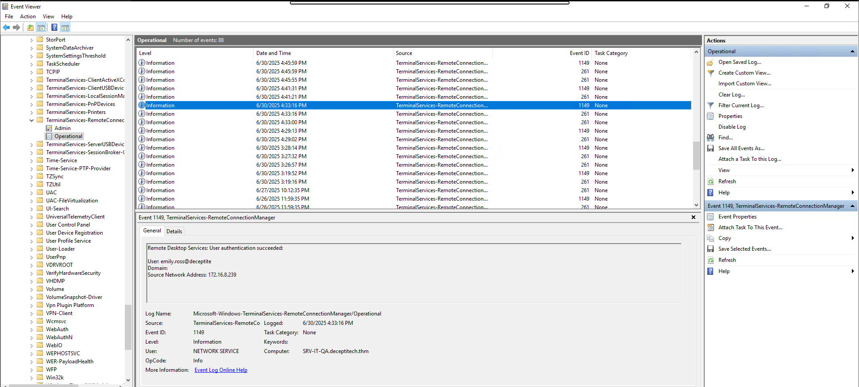
Task: Sort events by the Date and Time column
Action: click(x=273, y=53)
